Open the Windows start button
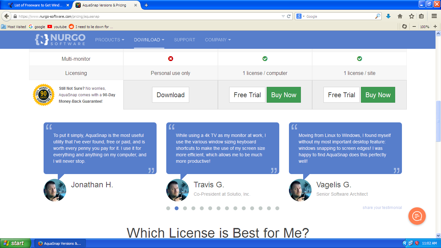 (15, 243)
